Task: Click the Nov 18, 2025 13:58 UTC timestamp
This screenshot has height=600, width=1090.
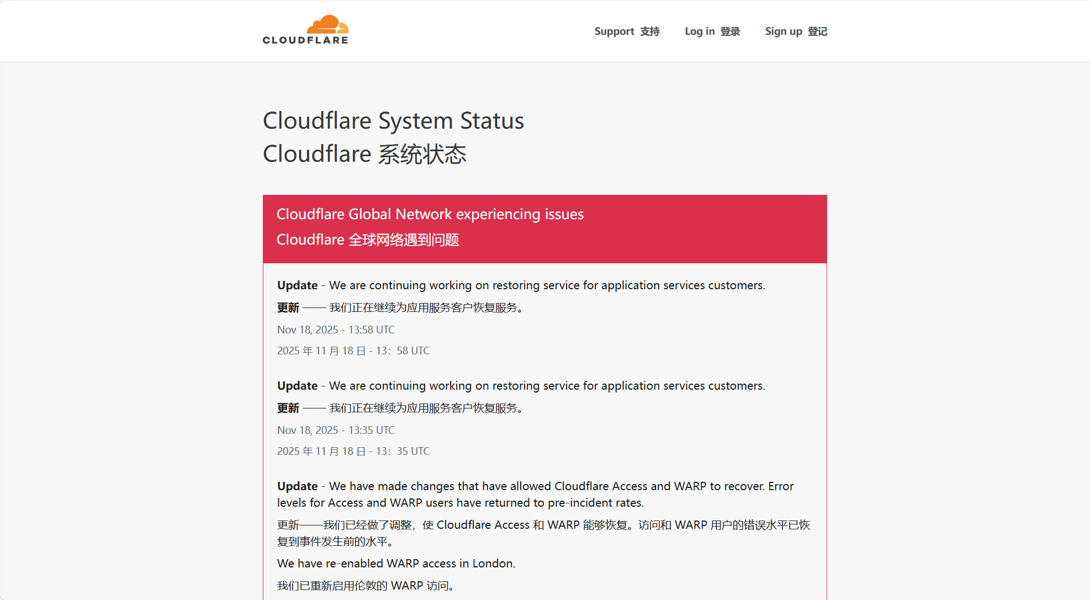Action: (336, 330)
